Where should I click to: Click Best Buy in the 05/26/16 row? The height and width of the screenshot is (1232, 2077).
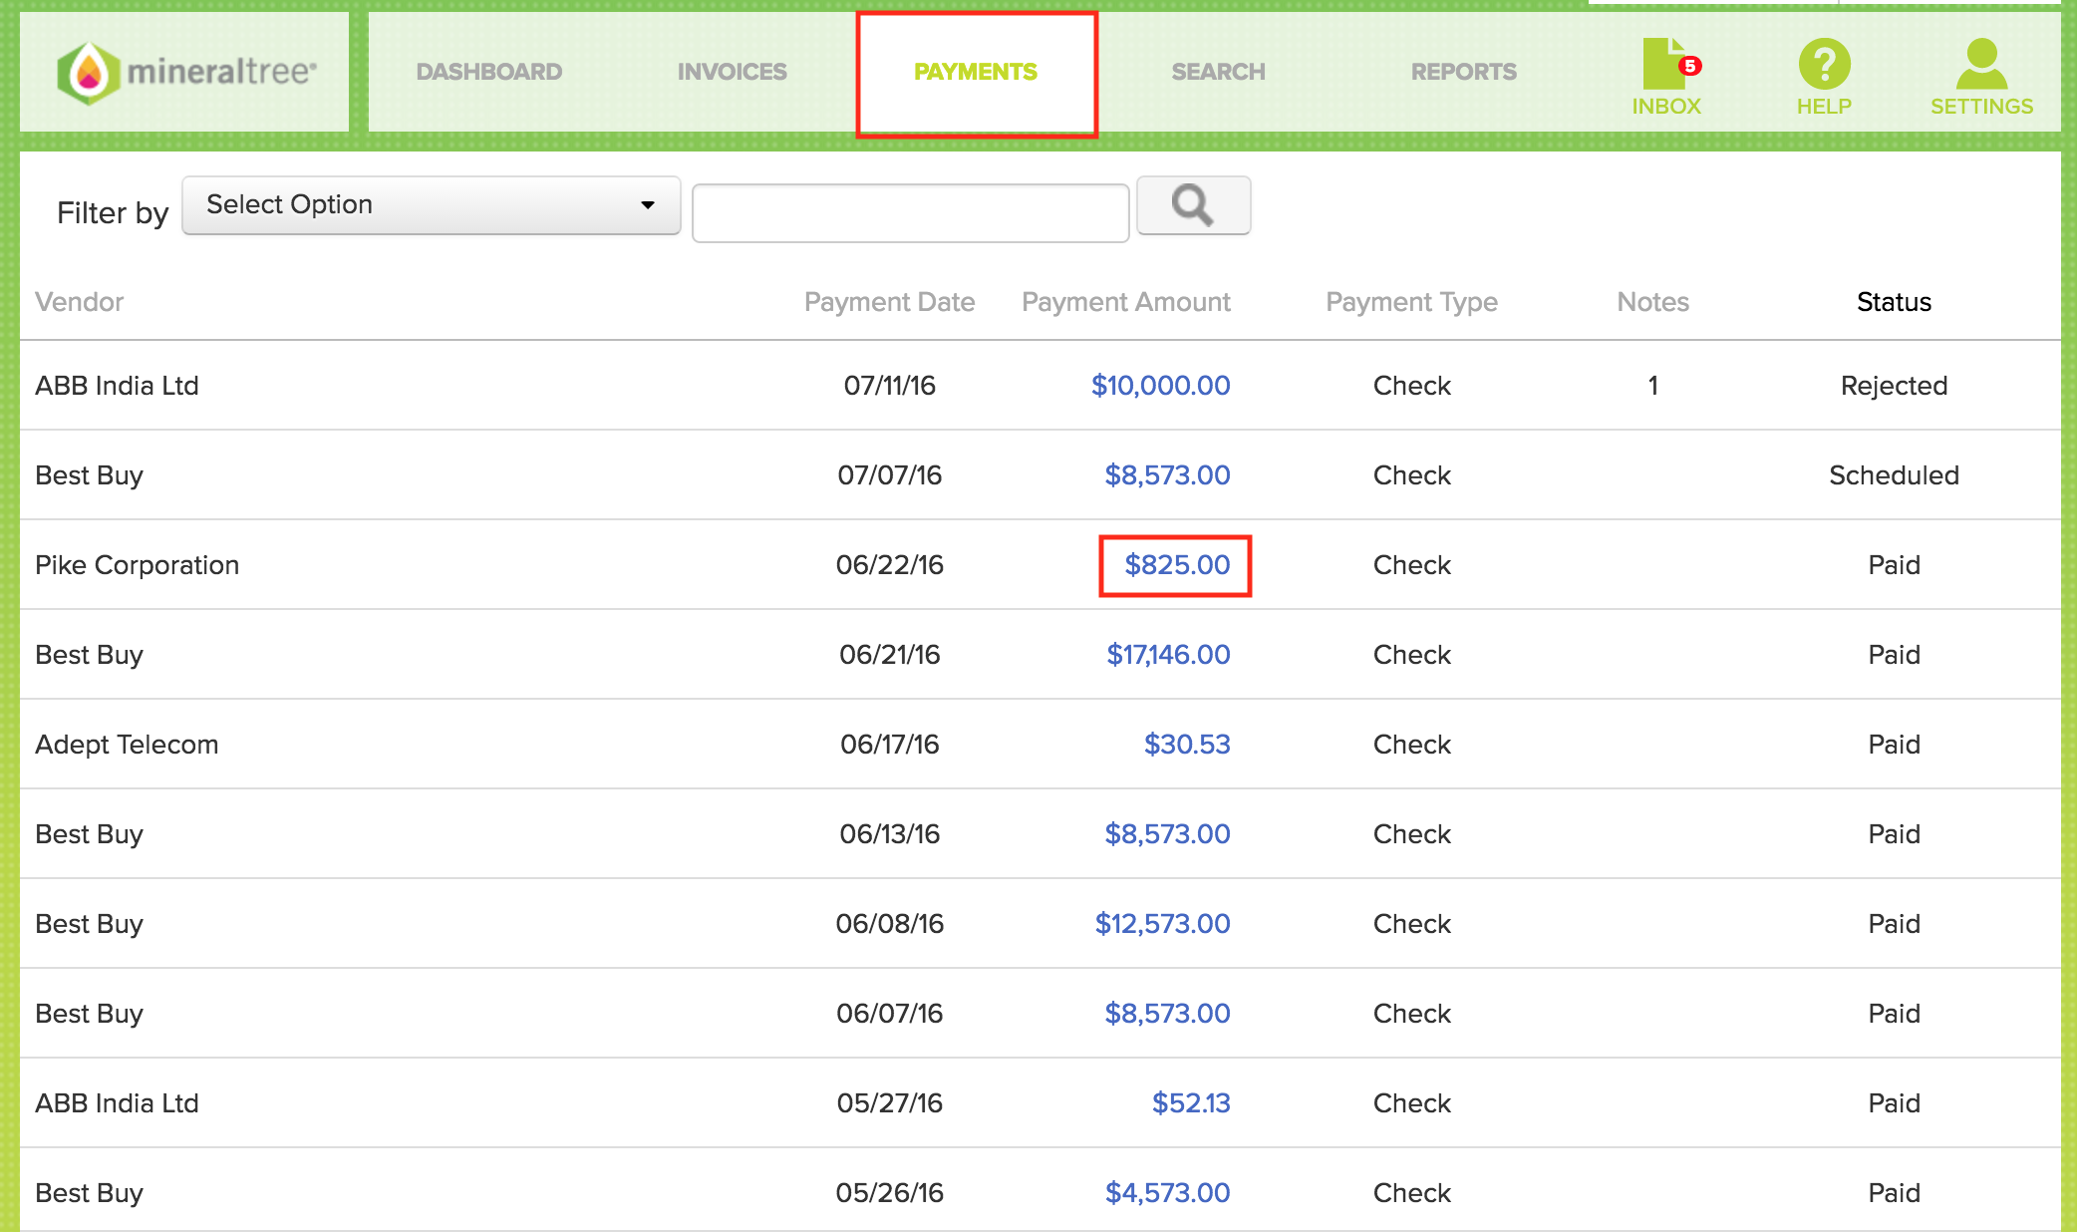click(x=90, y=1193)
